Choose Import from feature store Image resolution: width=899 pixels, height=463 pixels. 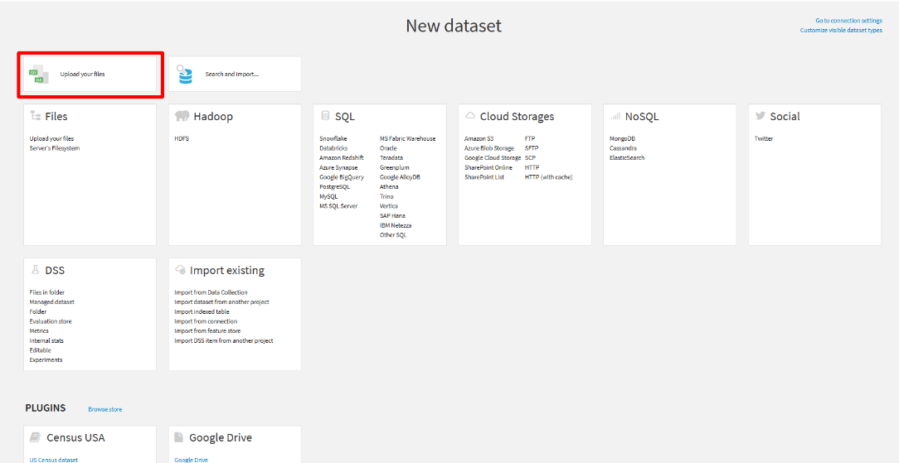(207, 331)
